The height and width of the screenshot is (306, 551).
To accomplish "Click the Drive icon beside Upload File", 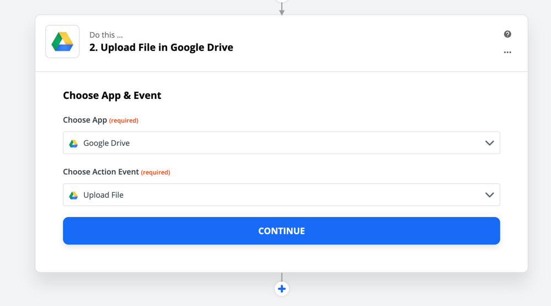I will 73,195.
